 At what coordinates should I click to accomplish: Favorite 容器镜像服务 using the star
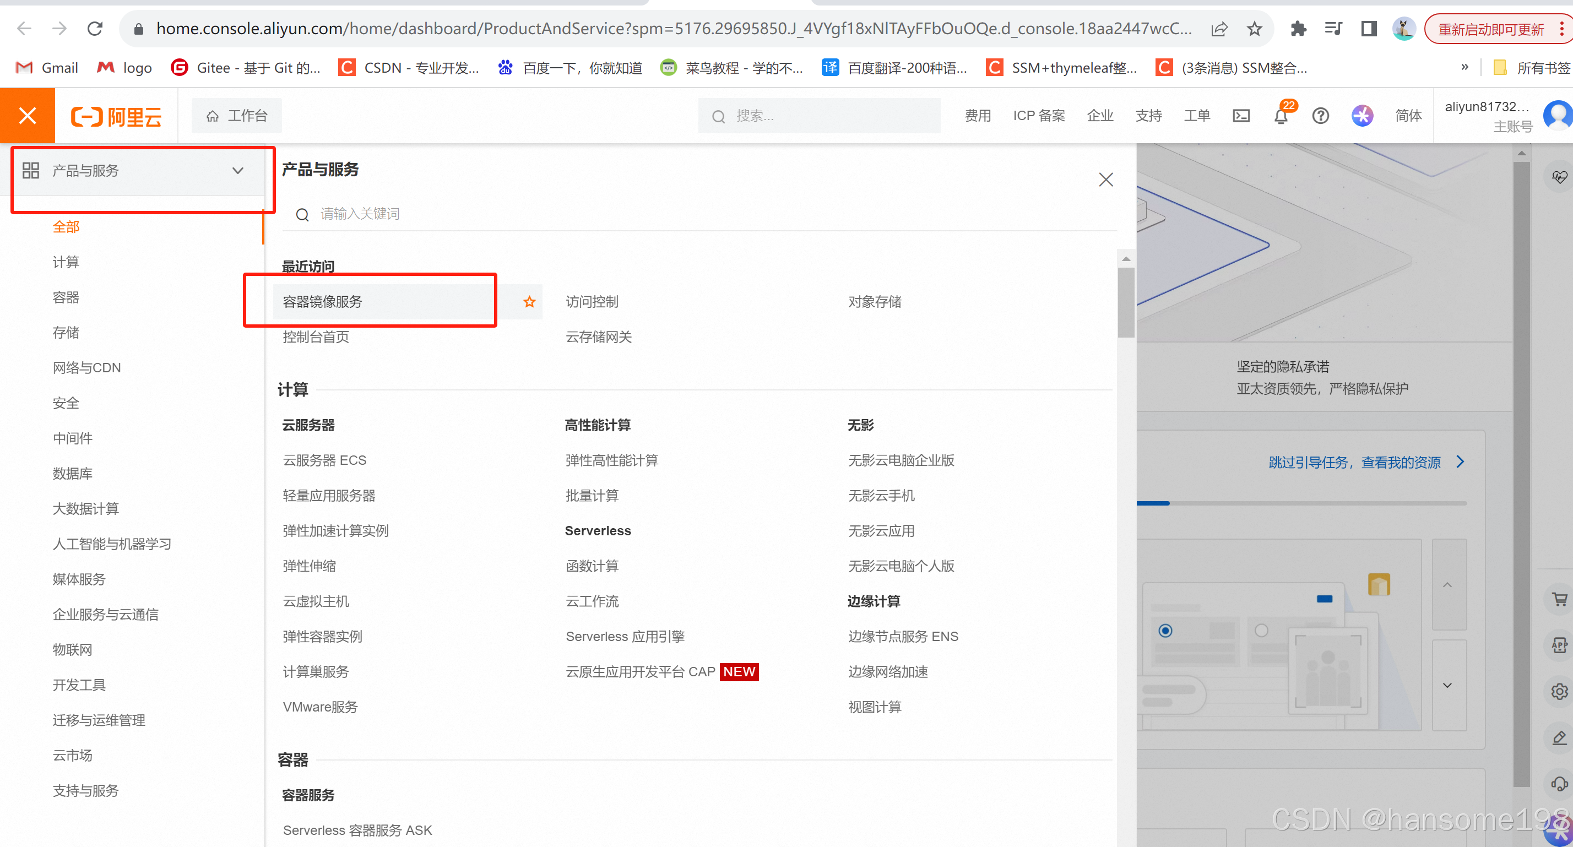coord(528,302)
